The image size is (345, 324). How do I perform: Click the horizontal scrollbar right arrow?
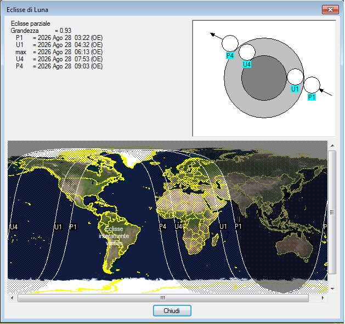pyautogui.click(x=323, y=298)
